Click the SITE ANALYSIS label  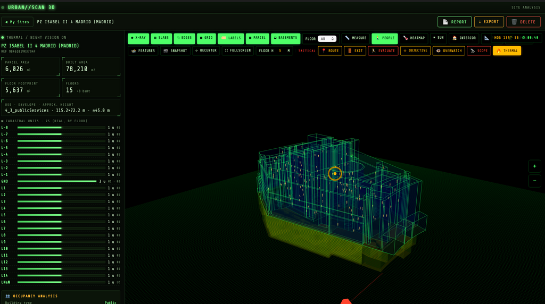(526, 7)
